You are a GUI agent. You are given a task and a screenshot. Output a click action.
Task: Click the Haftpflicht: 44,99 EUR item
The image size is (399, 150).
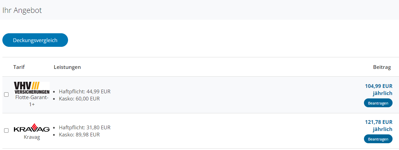coord(85,92)
